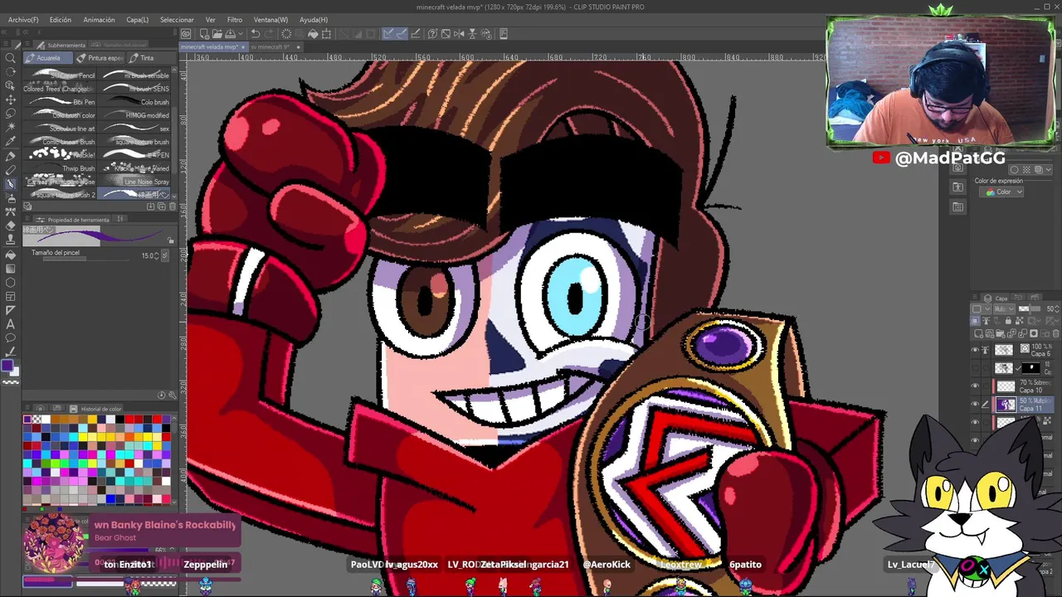Select the Line Noise Spray brush
This screenshot has width=1062, height=597.
135,182
